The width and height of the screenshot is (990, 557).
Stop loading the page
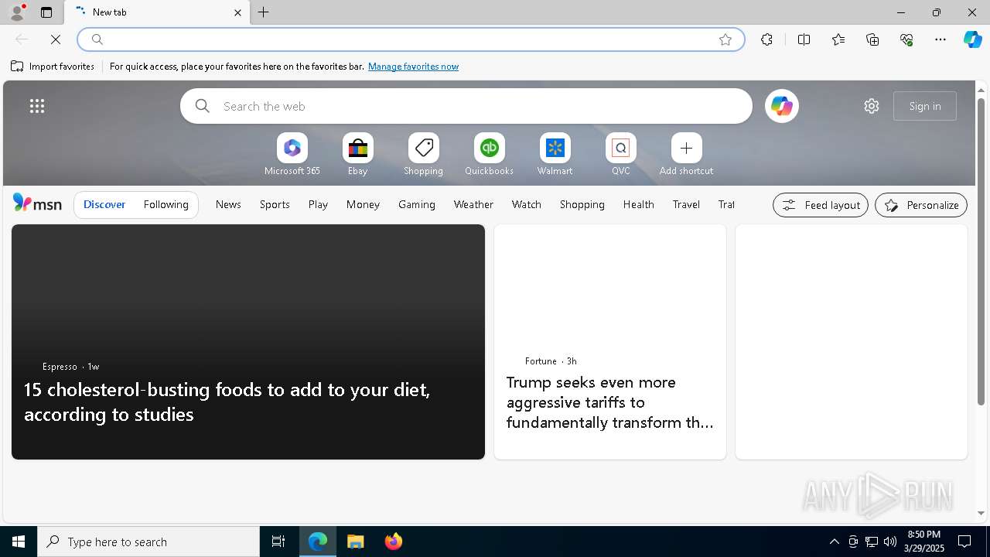(56, 39)
